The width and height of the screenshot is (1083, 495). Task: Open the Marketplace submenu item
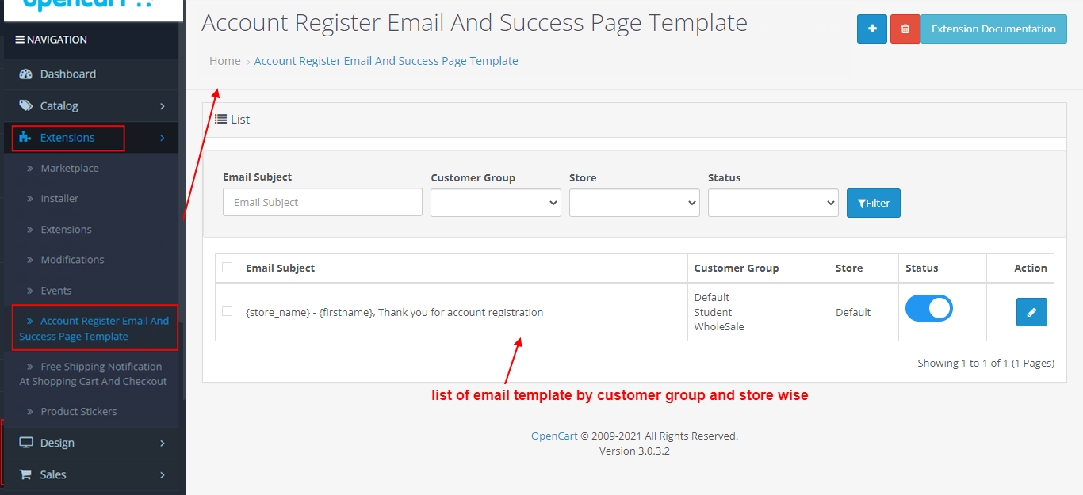point(70,168)
